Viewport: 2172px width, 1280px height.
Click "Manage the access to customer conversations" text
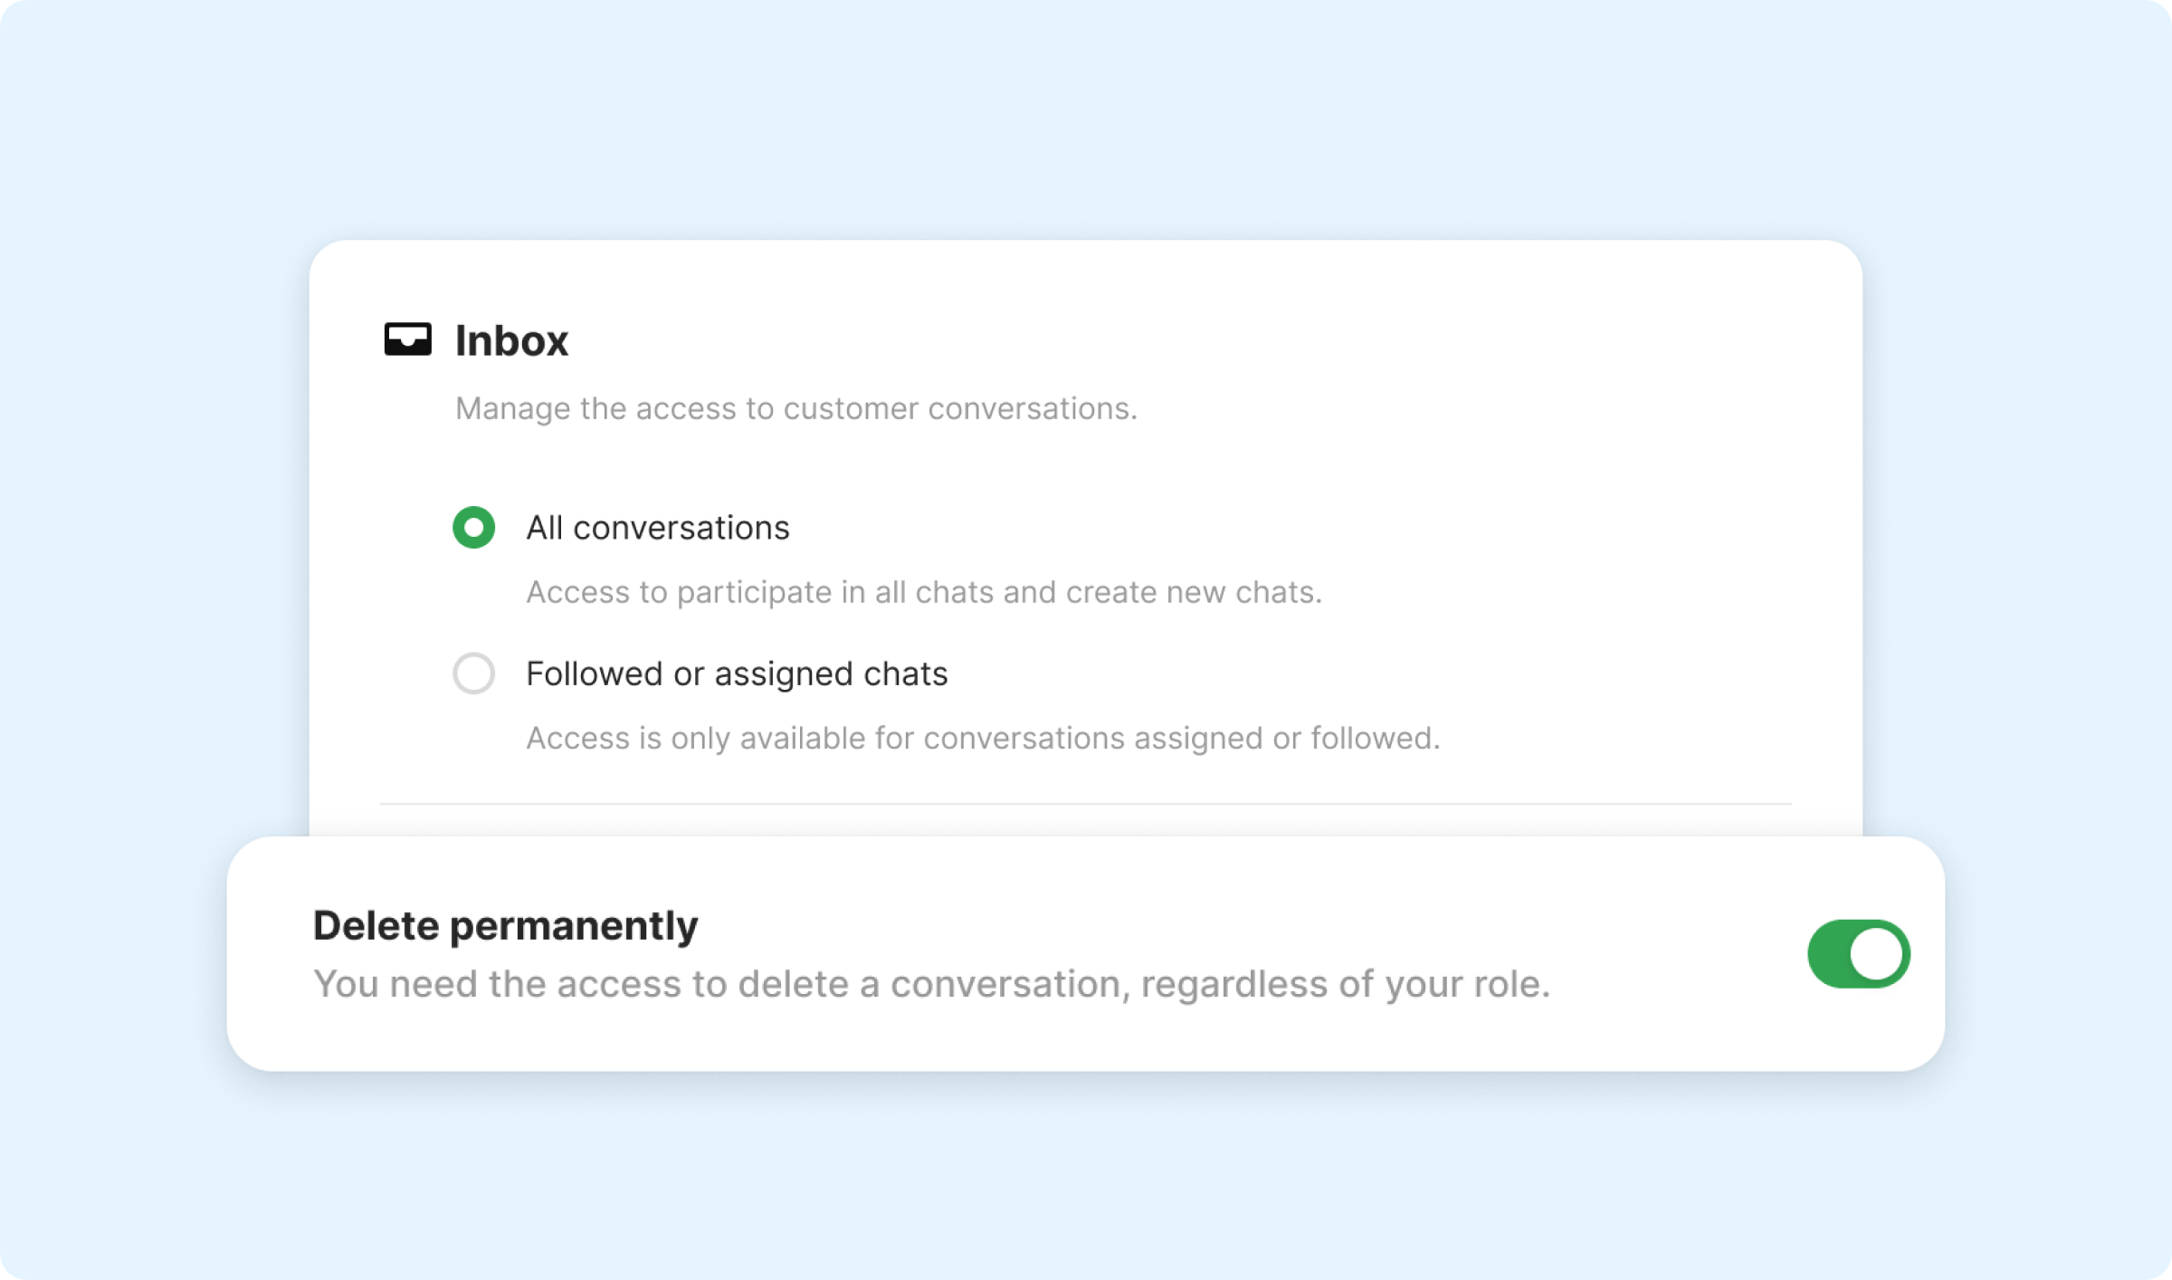(795, 408)
